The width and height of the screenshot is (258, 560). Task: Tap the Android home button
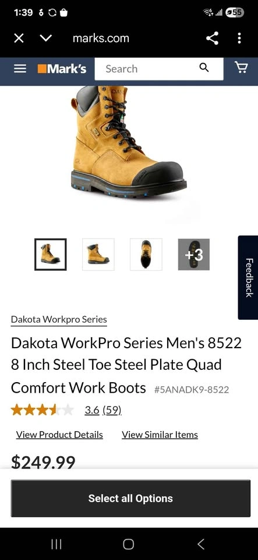(129, 544)
